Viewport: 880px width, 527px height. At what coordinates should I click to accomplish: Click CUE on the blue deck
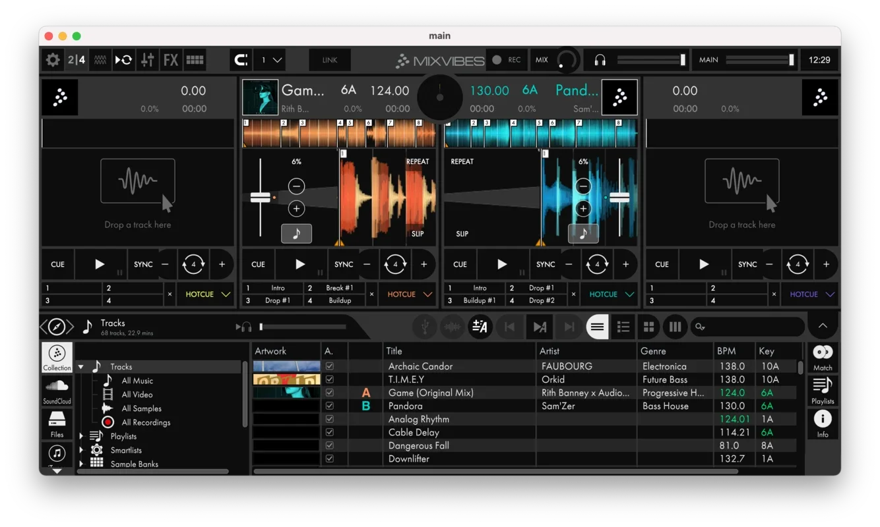pos(460,264)
